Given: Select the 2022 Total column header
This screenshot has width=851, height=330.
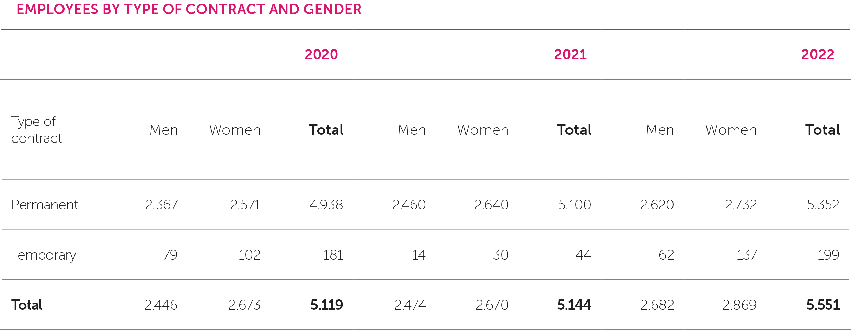Looking at the screenshot, I should pyautogui.click(x=822, y=130).
